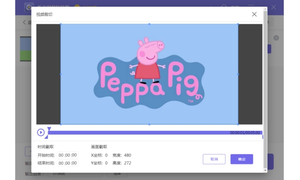Grab the top-center crop handle
The image size is (300, 180).
149,24
